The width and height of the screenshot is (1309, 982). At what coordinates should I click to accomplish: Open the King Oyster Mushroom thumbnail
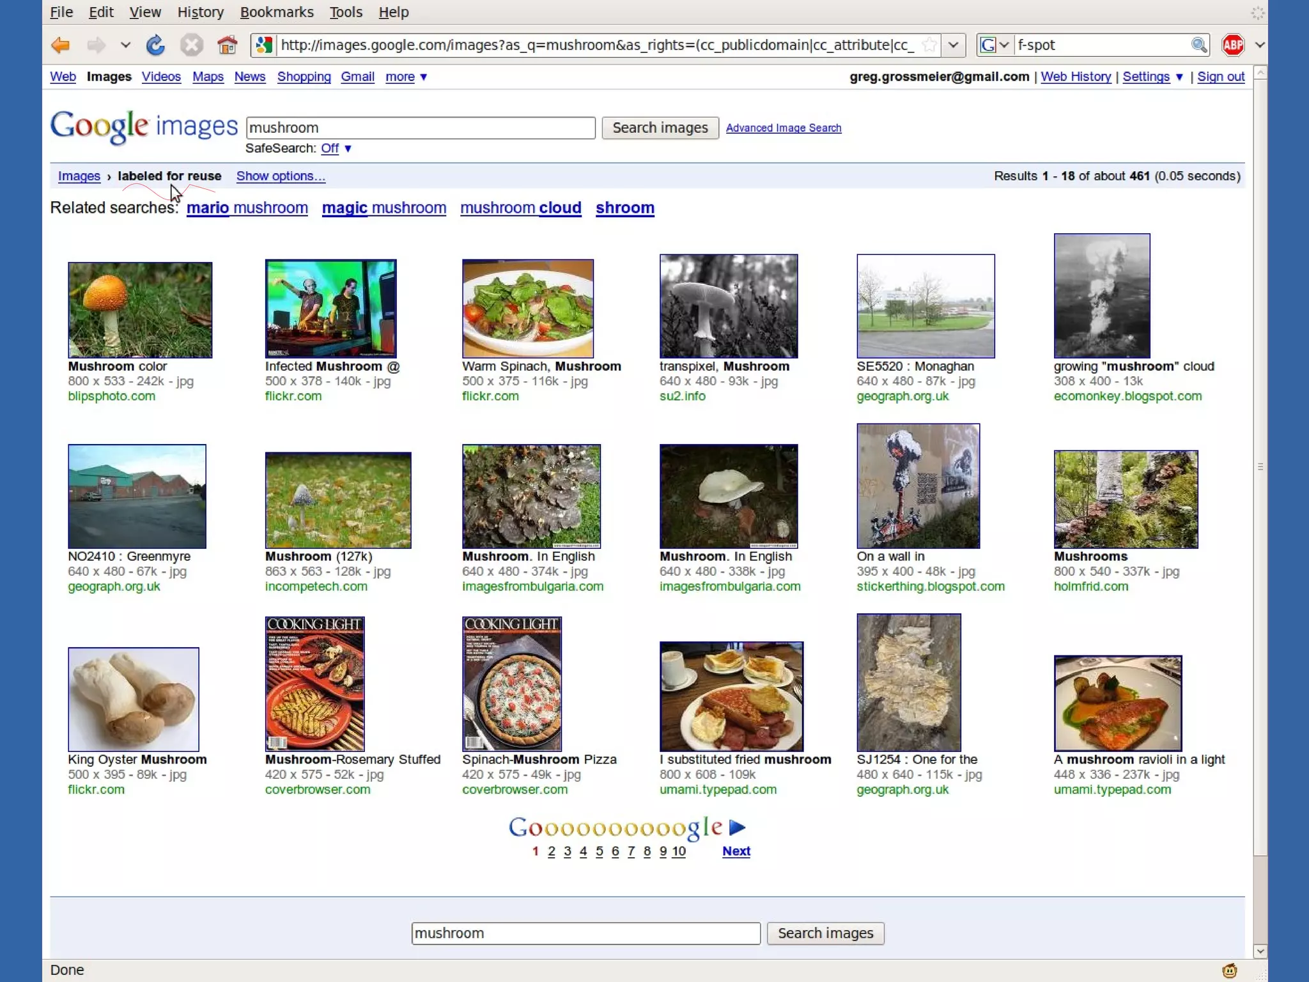pyautogui.click(x=134, y=699)
